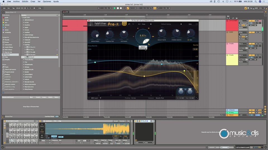Click the 18 dB Post EQ range button
This screenshot has height=150, width=268.
click(x=195, y=49)
